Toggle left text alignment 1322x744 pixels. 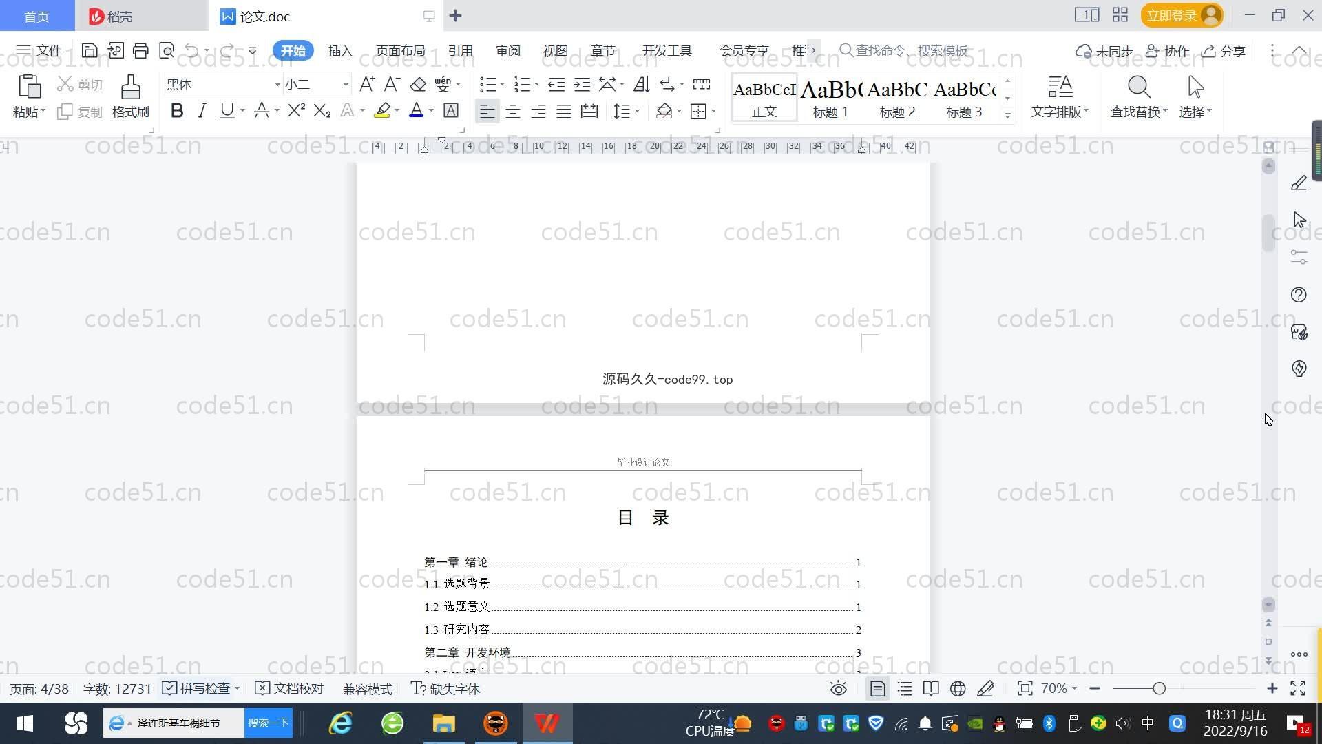[487, 111]
